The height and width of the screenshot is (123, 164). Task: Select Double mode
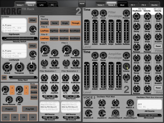34,92
